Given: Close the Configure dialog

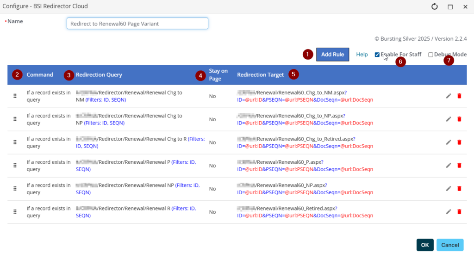Looking at the screenshot, I should pos(465,6).
